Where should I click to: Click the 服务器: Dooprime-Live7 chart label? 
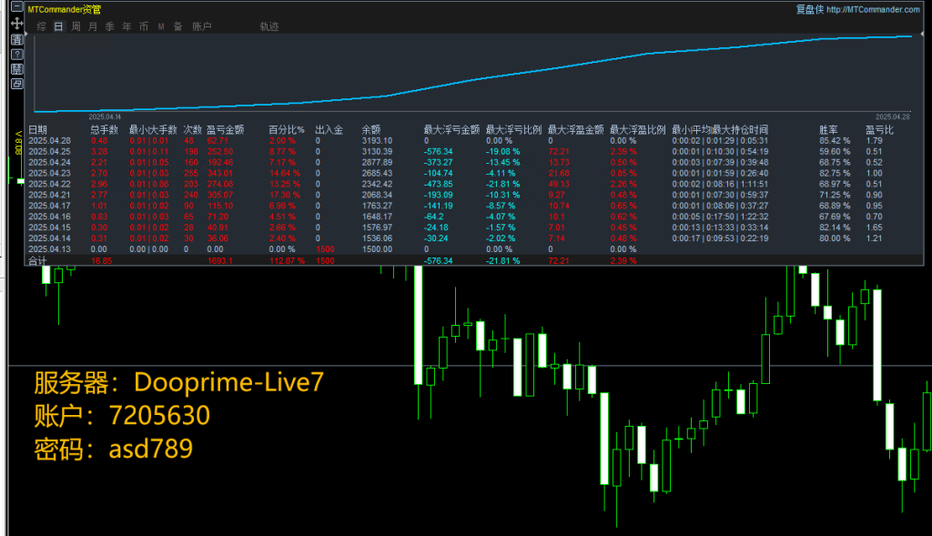(x=178, y=382)
